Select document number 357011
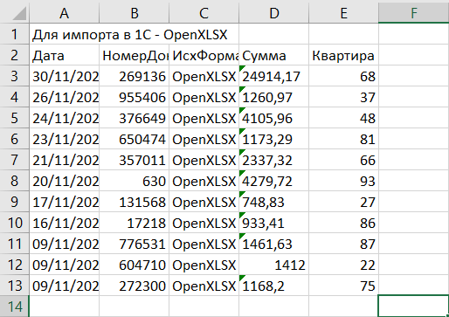Viewport: 449px width, 317px height. [x=134, y=160]
